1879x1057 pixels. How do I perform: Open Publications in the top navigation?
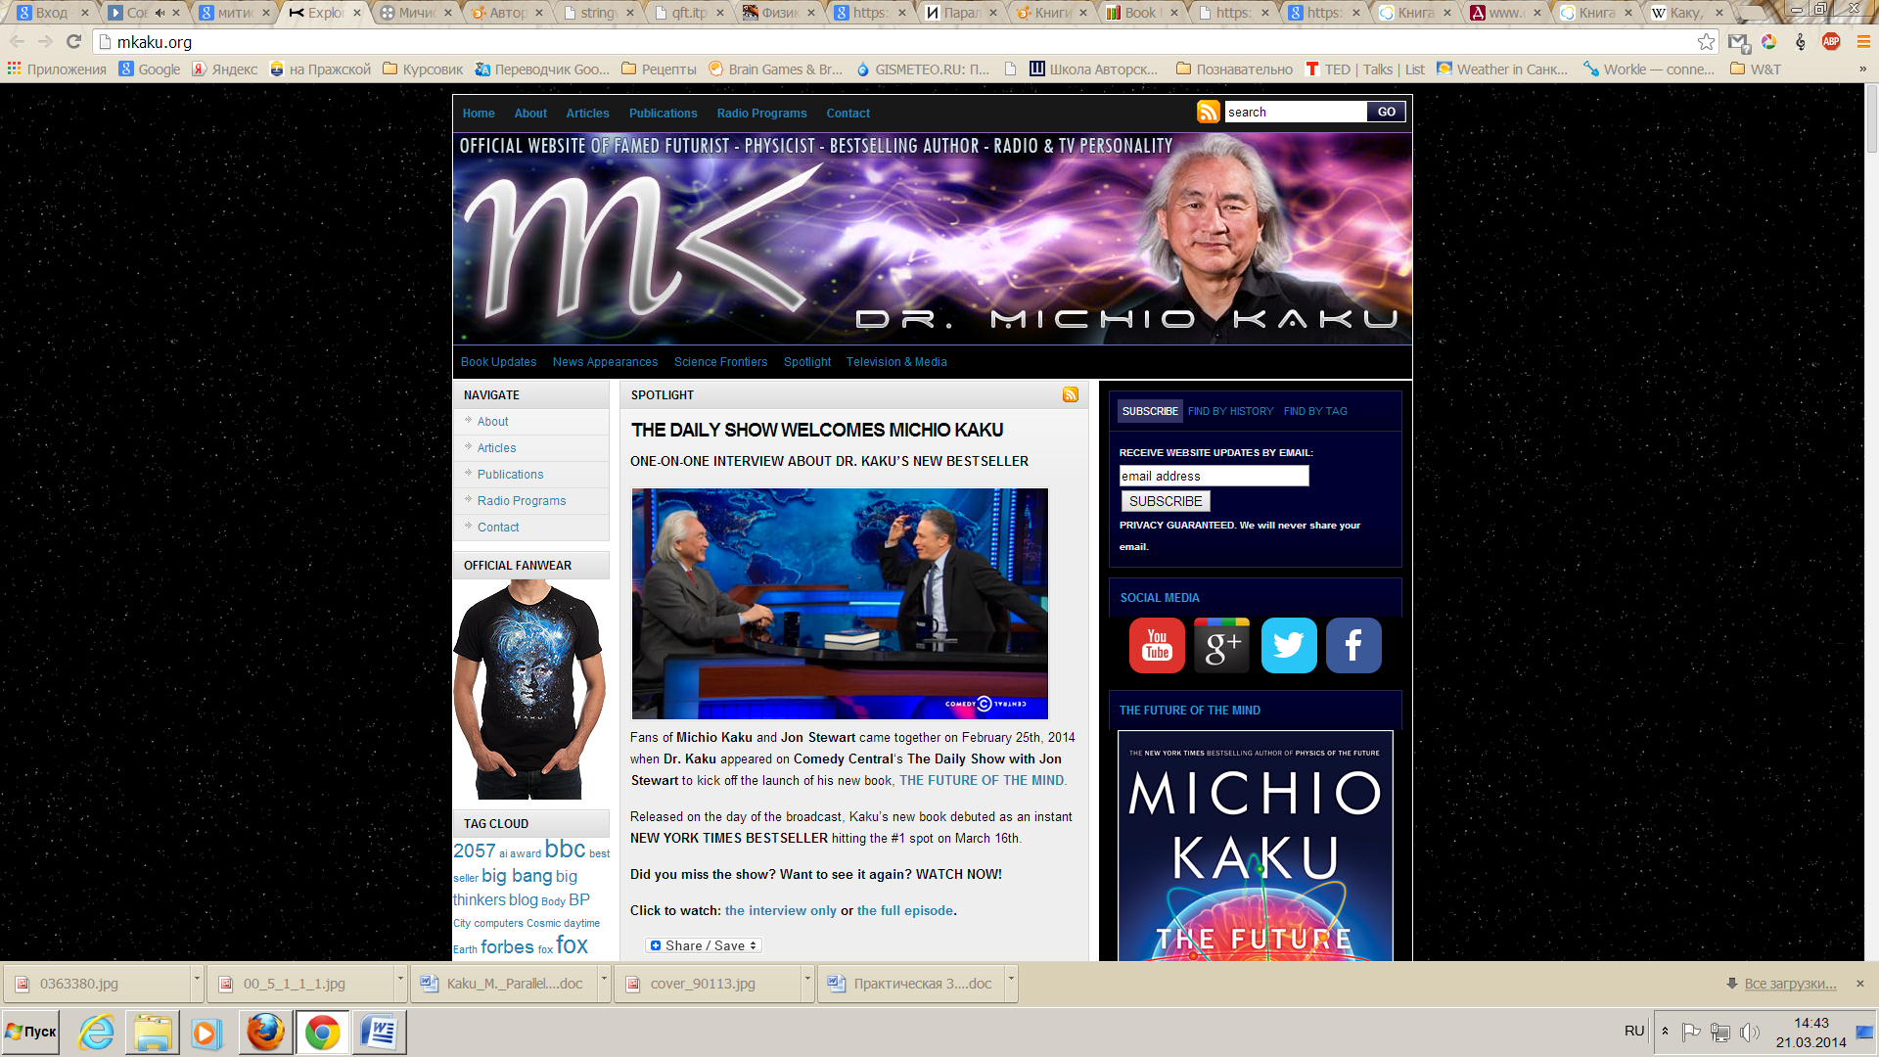point(663,114)
